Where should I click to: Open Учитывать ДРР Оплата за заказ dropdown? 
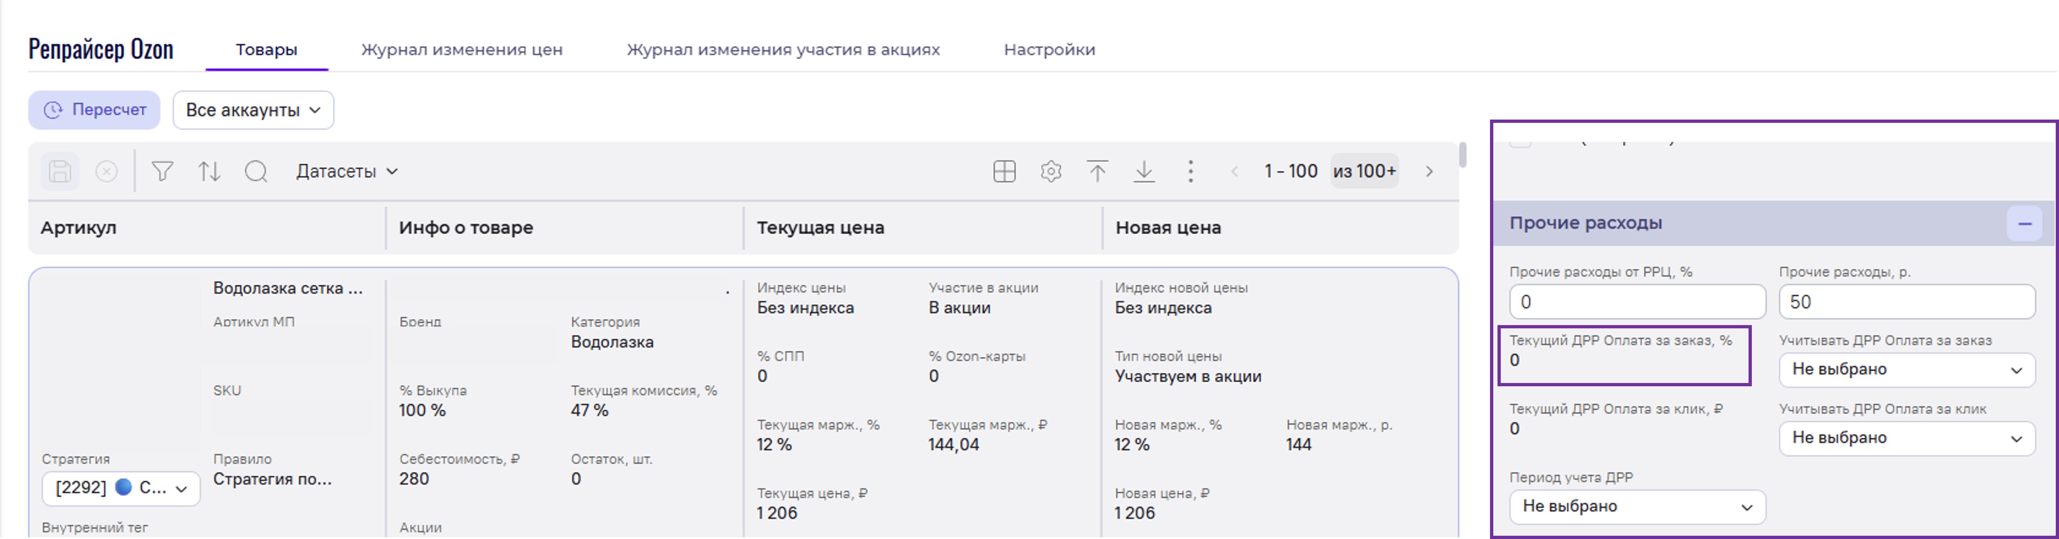(x=1906, y=370)
